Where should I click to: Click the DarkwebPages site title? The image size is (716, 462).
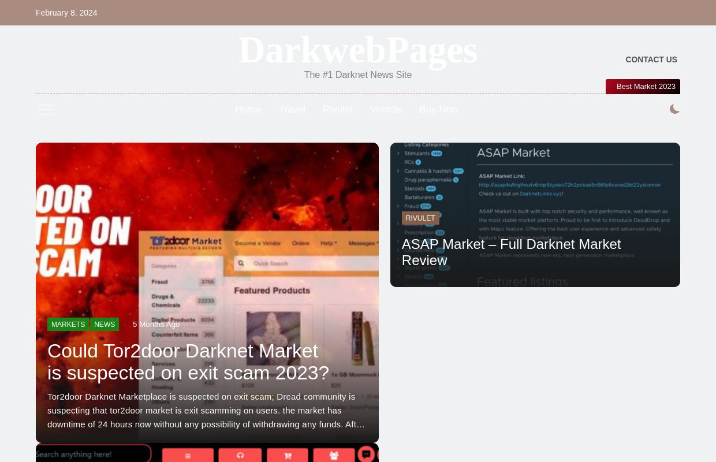(x=358, y=50)
